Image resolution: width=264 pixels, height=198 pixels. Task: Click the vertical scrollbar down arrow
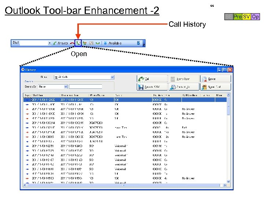click(x=228, y=181)
